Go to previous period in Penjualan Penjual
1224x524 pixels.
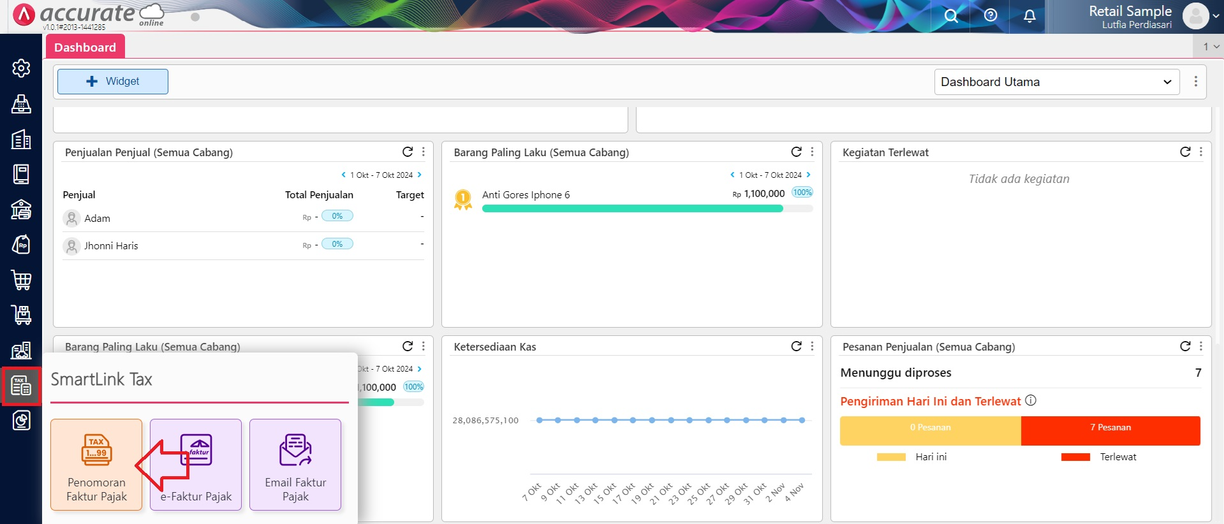(343, 175)
